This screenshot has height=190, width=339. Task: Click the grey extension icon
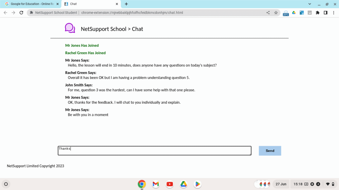(x=310, y=13)
